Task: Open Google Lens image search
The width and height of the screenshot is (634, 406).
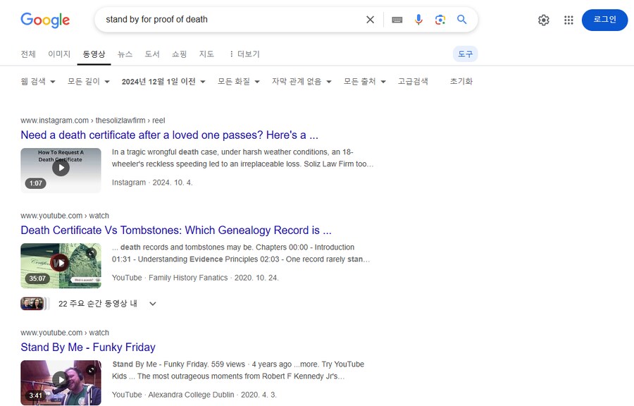Action: [x=440, y=20]
